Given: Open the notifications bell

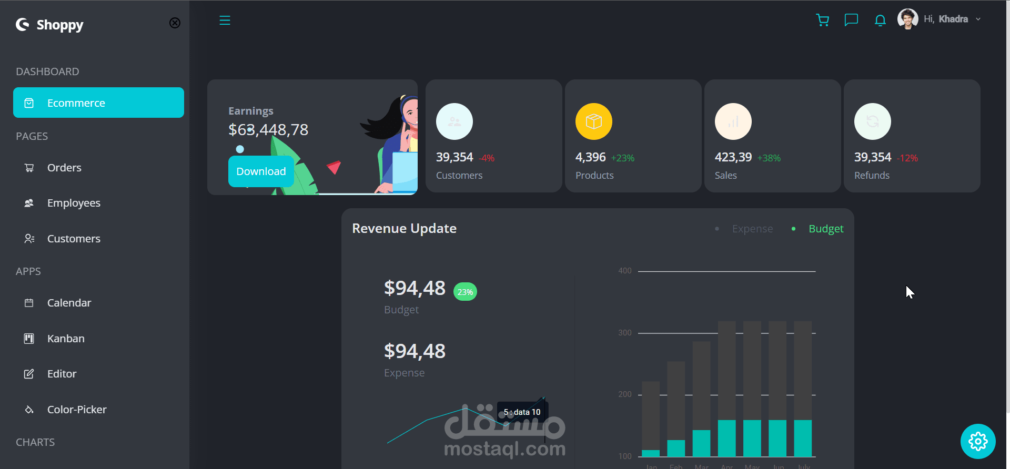Looking at the screenshot, I should [880, 20].
